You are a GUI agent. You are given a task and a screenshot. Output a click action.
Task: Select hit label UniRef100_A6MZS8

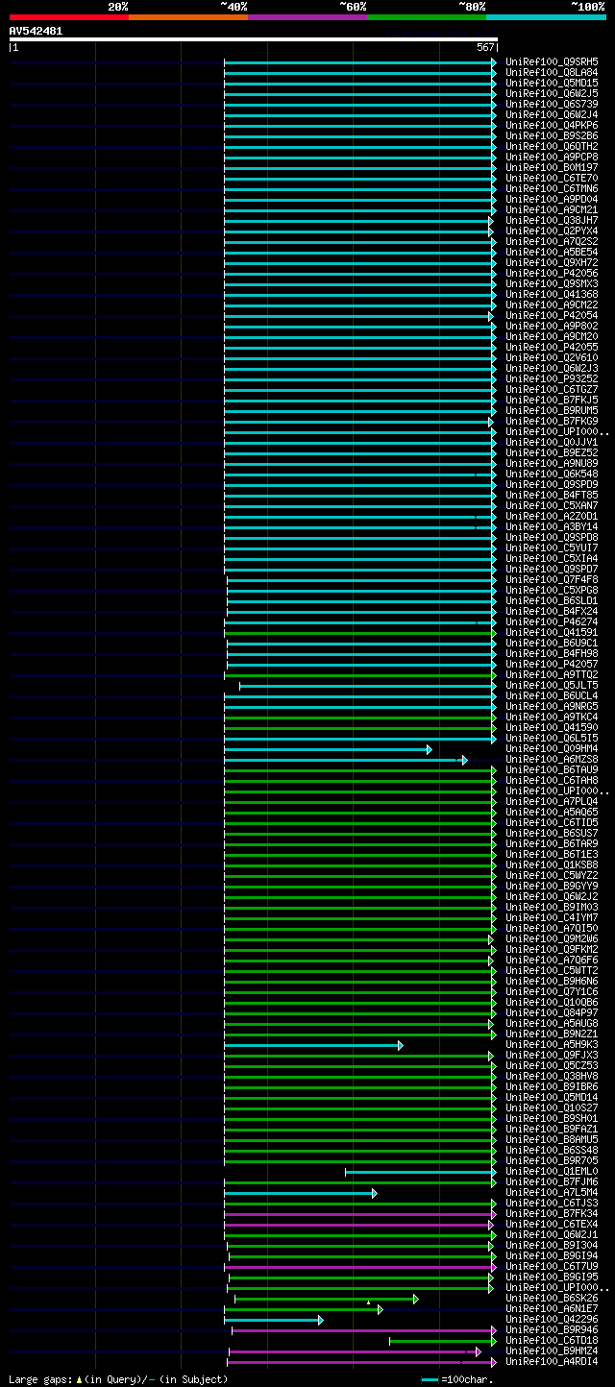pos(552,759)
